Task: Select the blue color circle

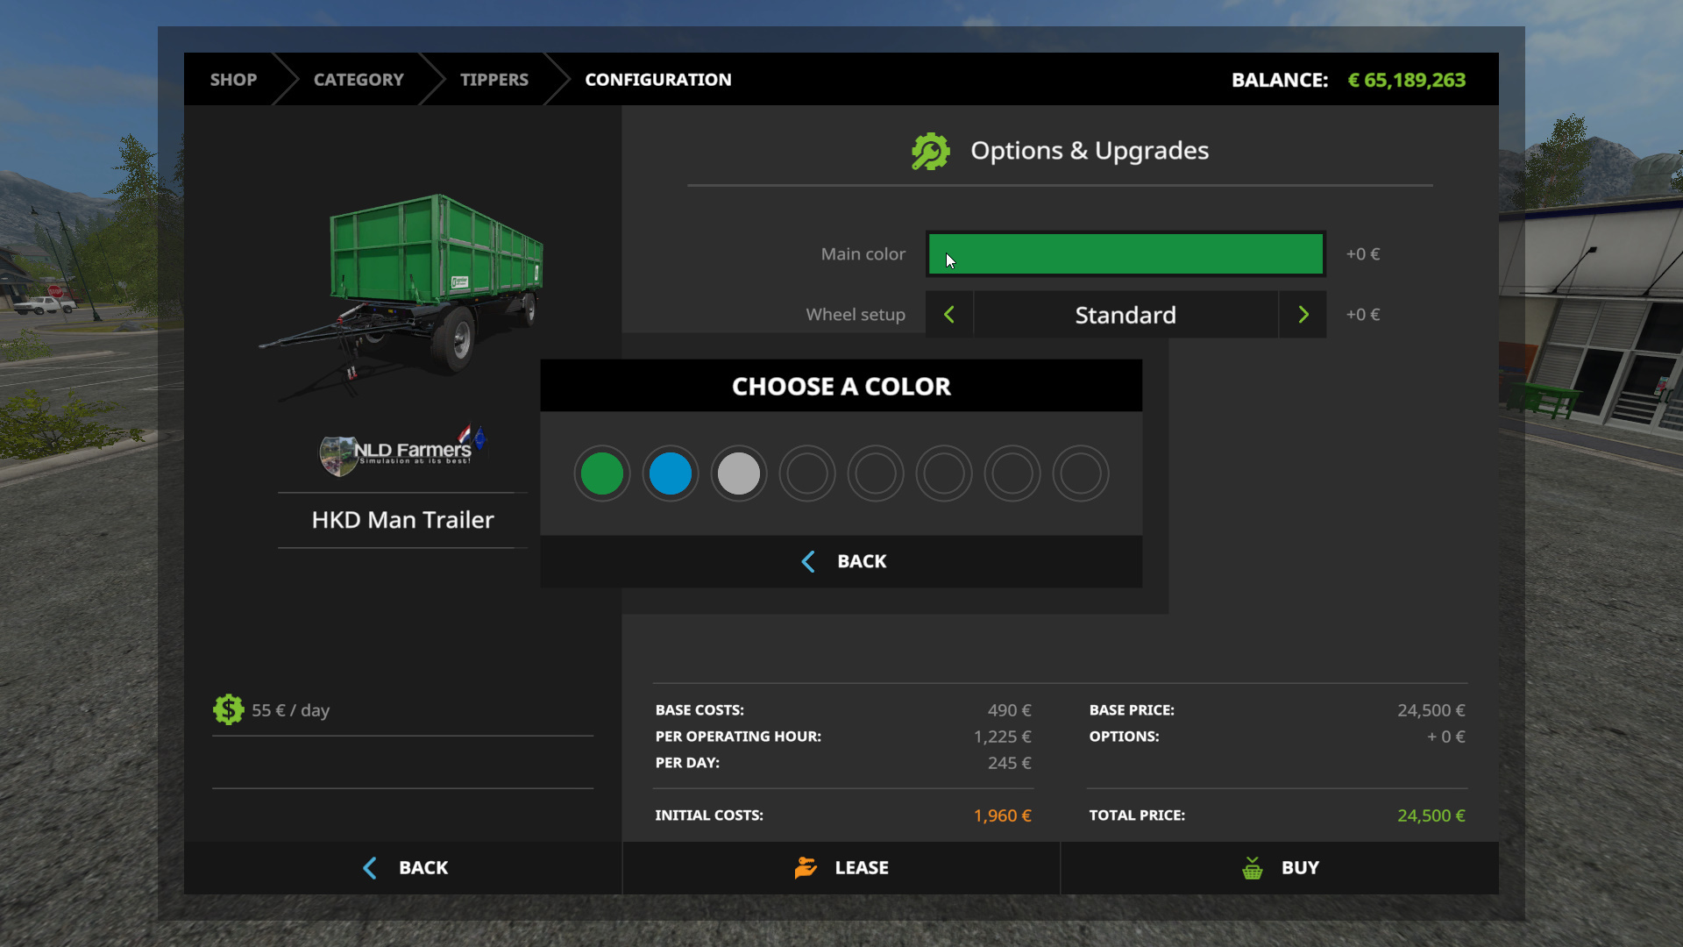Action: pos(670,473)
